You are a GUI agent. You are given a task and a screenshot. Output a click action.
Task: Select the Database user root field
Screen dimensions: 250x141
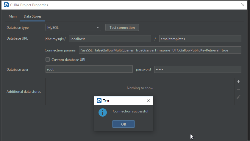coord(89,69)
